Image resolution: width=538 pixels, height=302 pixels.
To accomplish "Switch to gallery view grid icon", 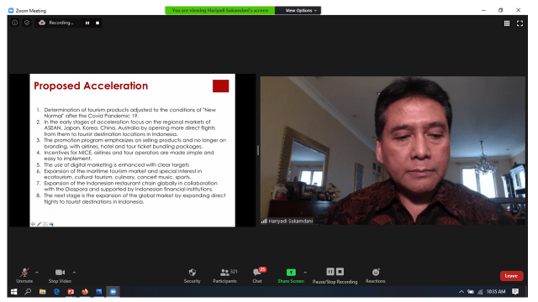I will 507,23.
